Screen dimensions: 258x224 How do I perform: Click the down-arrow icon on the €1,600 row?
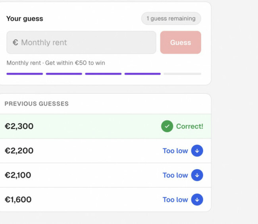click(197, 200)
